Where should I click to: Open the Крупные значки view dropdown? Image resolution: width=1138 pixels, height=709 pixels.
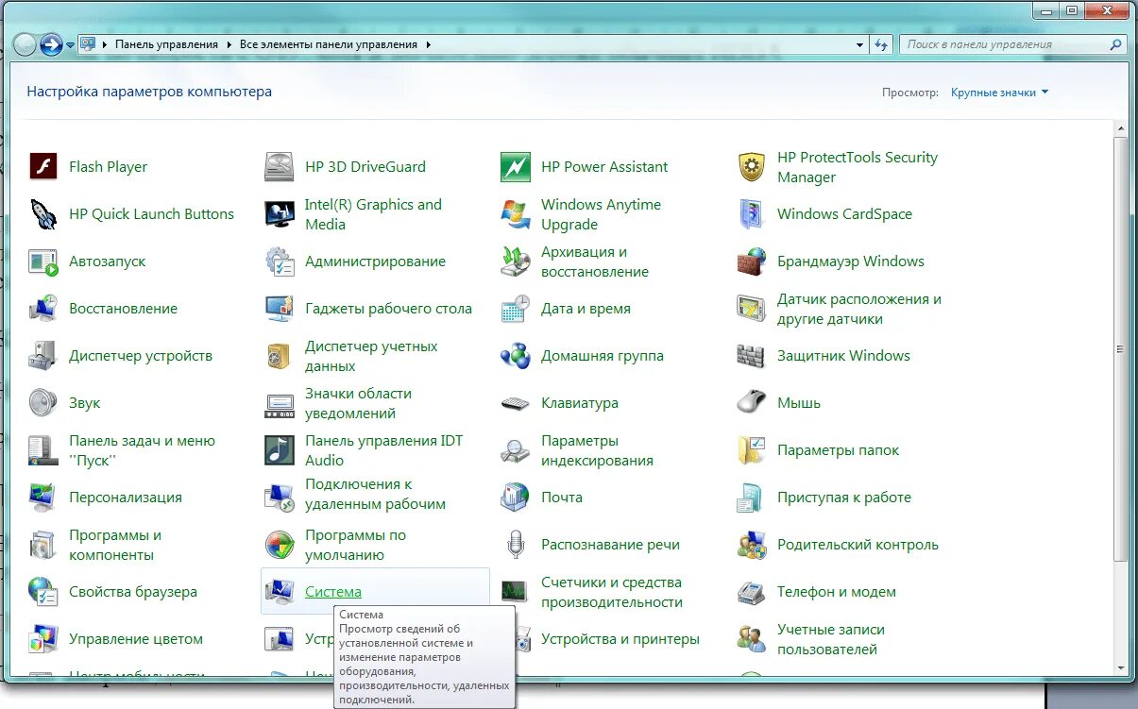[x=999, y=93]
